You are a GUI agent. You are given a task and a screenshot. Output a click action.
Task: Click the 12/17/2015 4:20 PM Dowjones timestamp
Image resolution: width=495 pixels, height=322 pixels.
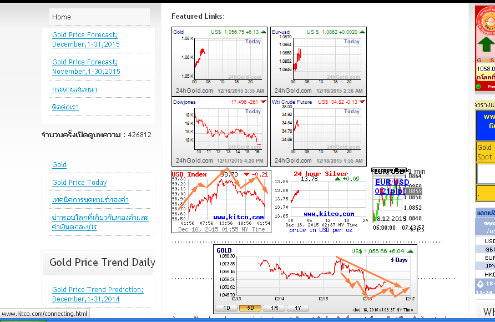pos(240,161)
